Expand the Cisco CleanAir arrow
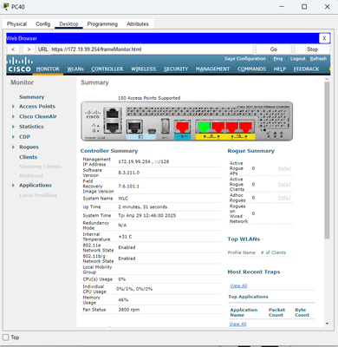Viewport: 338px width, 347px height. [x=13, y=116]
